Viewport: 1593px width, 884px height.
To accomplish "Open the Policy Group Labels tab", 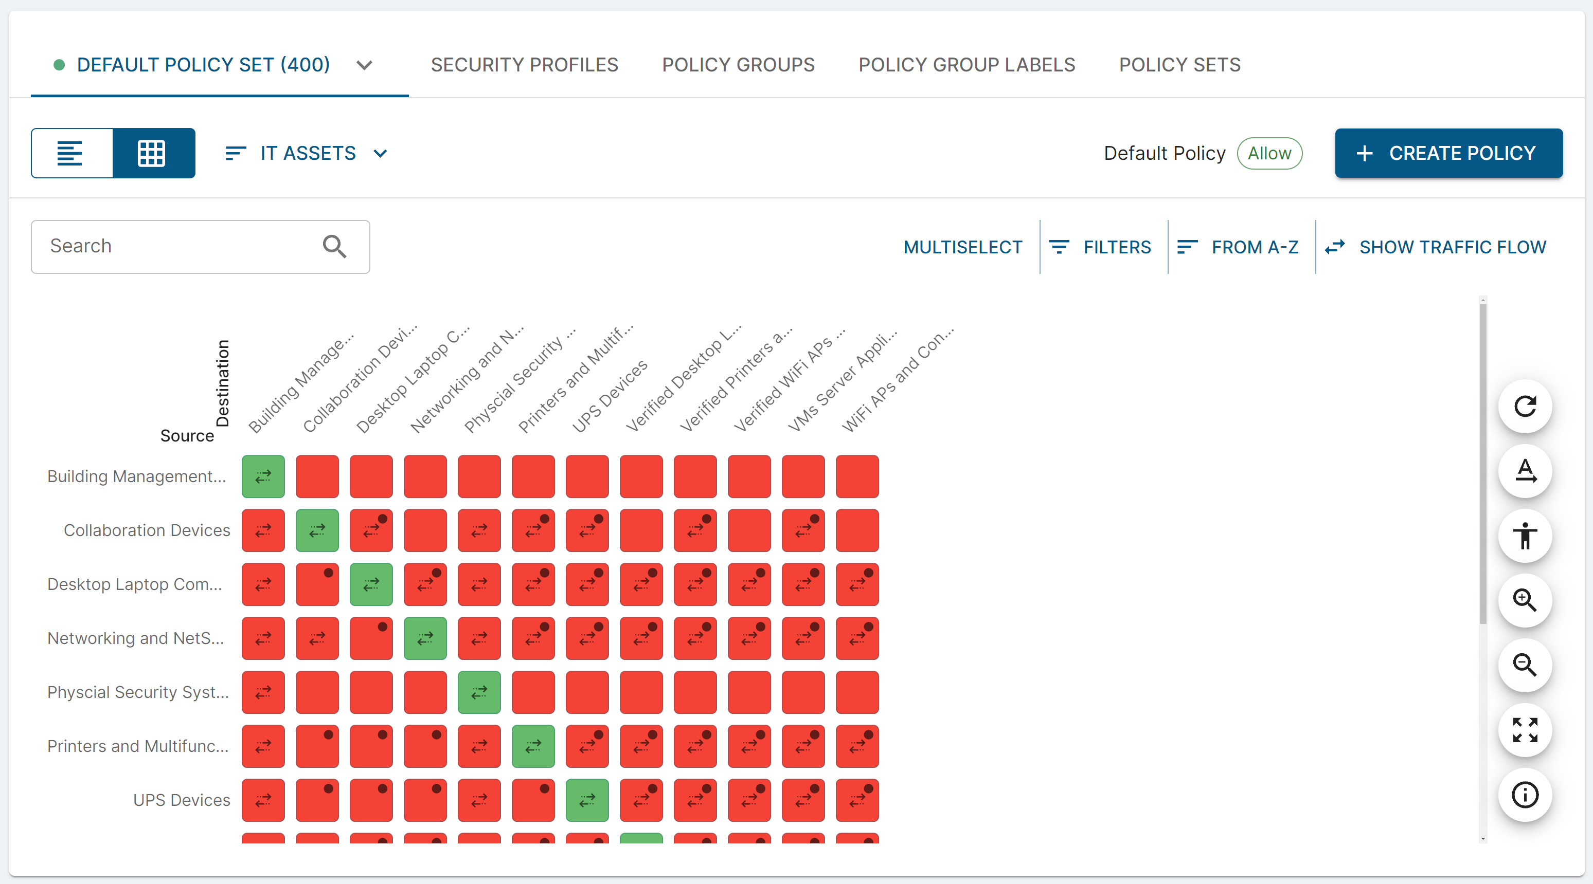I will pyautogui.click(x=966, y=65).
